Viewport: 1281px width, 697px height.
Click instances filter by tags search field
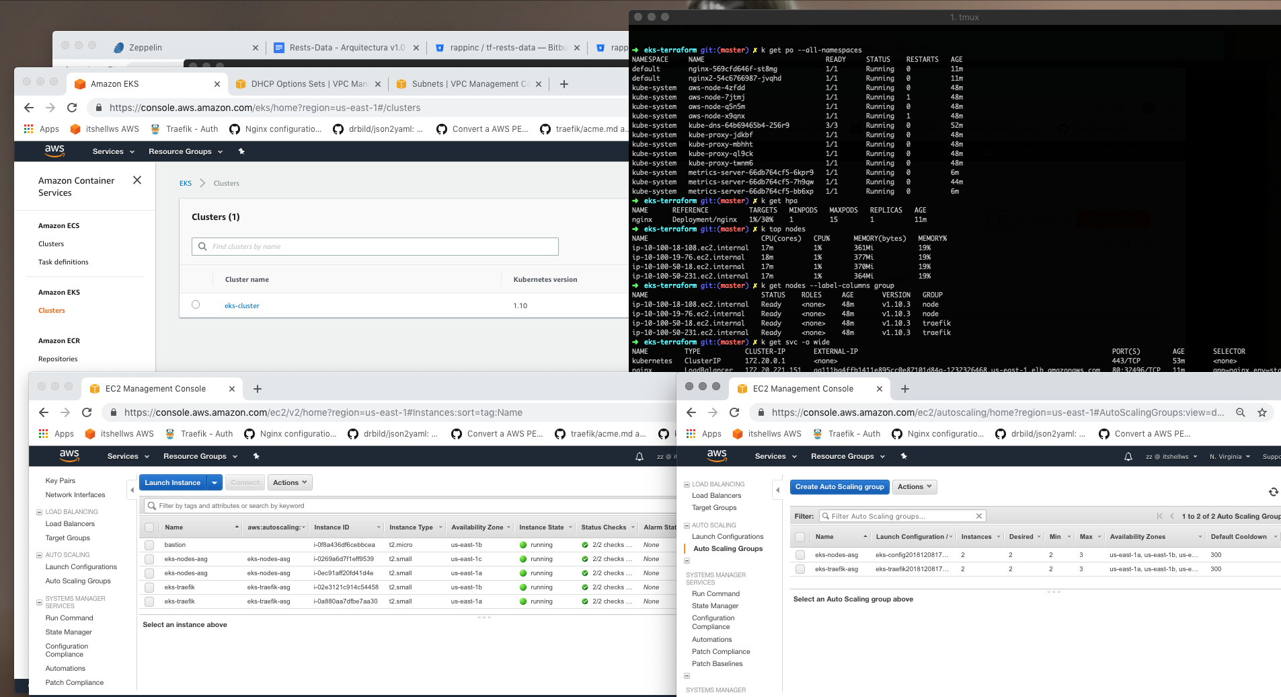tap(410, 505)
